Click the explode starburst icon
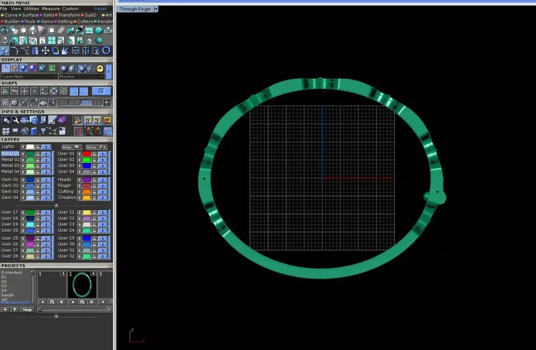536x350 pixels. [65, 50]
